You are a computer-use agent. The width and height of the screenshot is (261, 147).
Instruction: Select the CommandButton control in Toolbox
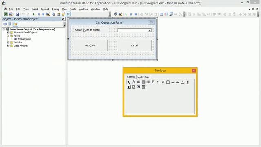coord(173,82)
